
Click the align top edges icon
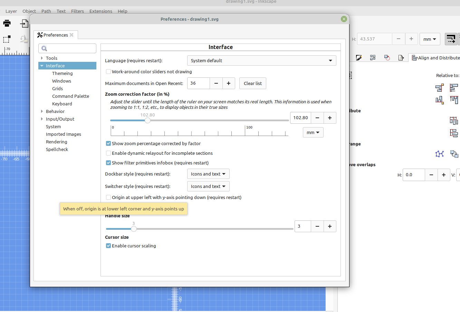(x=454, y=100)
